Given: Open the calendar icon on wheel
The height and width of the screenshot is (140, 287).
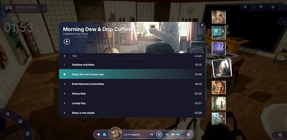Looking at the screenshot, I should (20, 121).
